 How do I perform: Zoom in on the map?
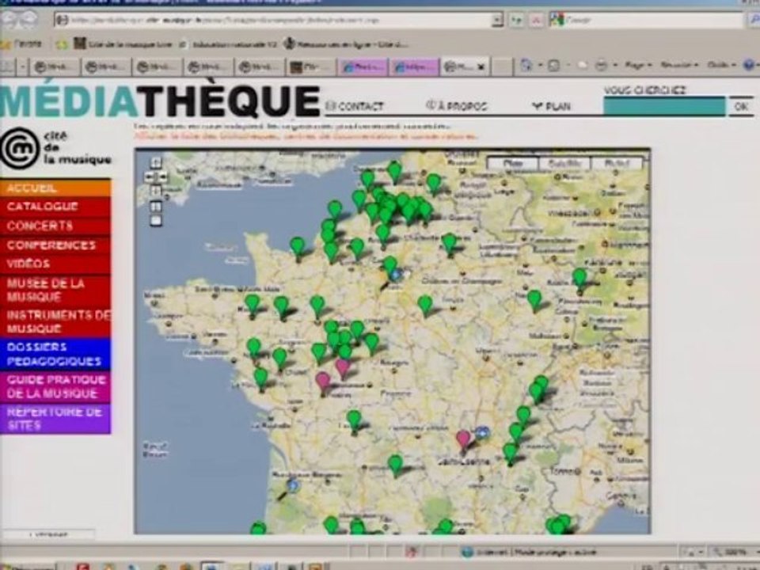tap(156, 207)
